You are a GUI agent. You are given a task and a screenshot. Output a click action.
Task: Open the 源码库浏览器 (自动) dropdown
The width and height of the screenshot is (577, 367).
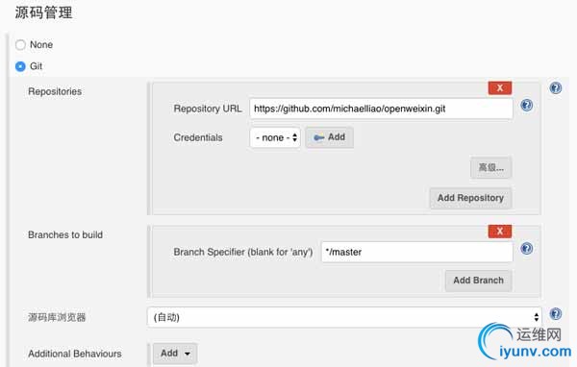[344, 317]
